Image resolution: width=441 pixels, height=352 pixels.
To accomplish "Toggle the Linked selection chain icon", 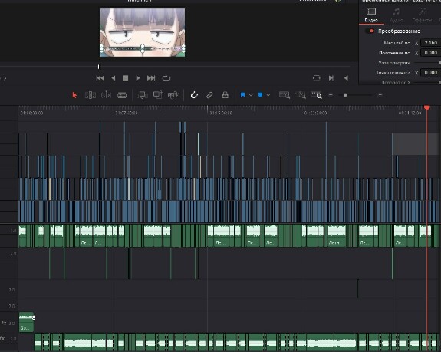I will pyautogui.click(x=209, y=95).
